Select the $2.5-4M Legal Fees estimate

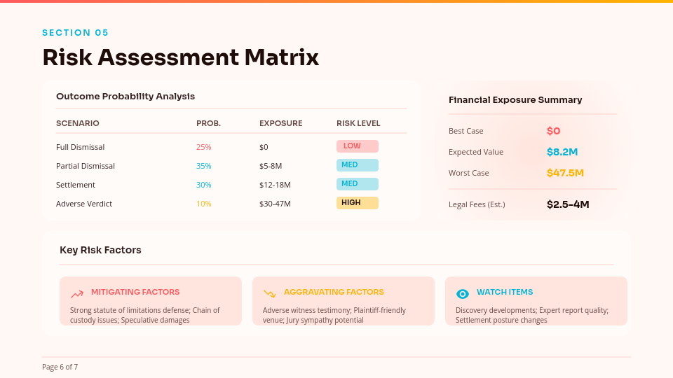pyautogui.click(x=568, y=204)
